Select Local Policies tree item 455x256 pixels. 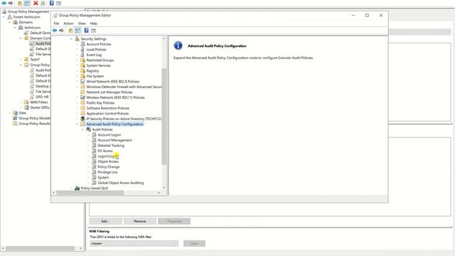[97, 49]
